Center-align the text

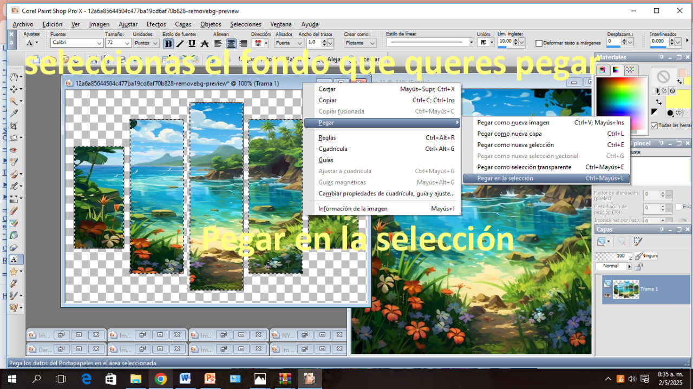click(231, 43)
